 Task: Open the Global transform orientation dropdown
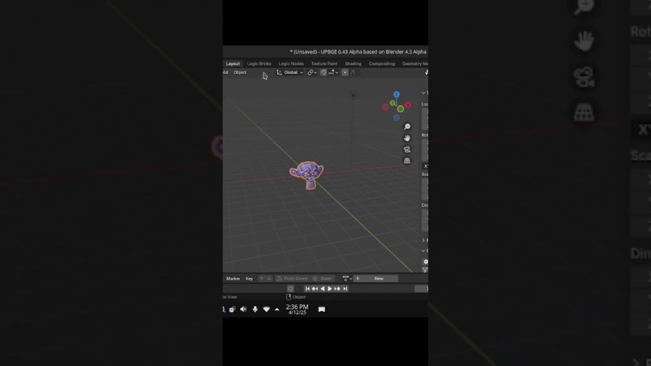290,72
